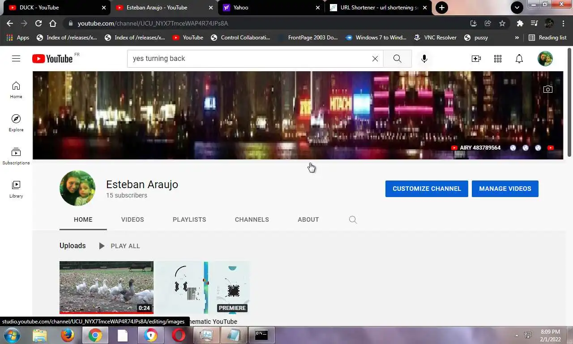Switch to the URL Shortener tab
Image resolution: width=573 pixels, height=344 pixels.
point(378,8)
